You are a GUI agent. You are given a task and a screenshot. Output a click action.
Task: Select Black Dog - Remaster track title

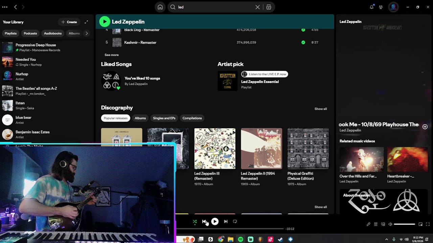tap(142, 30)
